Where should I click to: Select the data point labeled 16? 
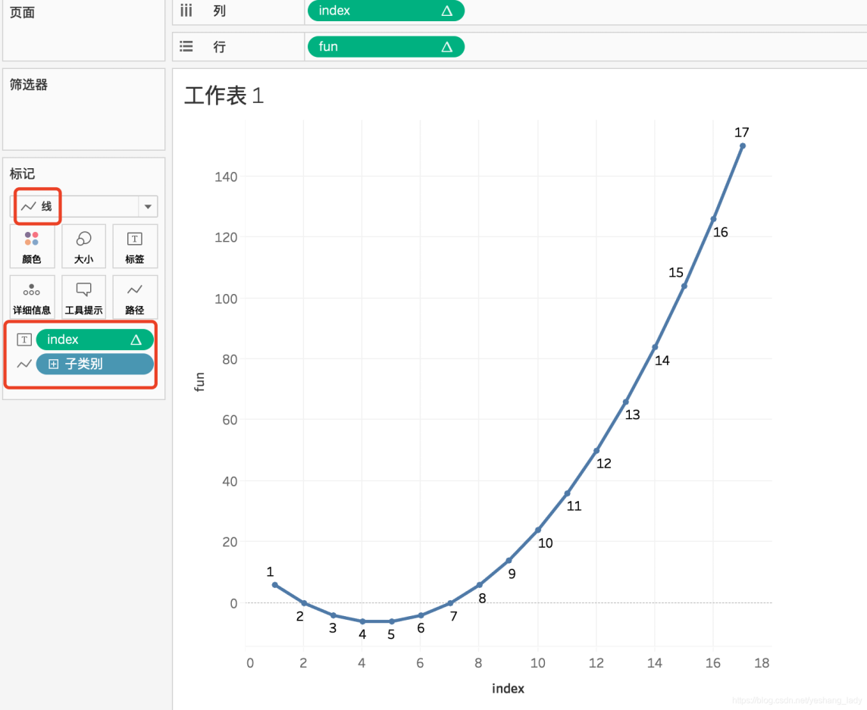713,219
